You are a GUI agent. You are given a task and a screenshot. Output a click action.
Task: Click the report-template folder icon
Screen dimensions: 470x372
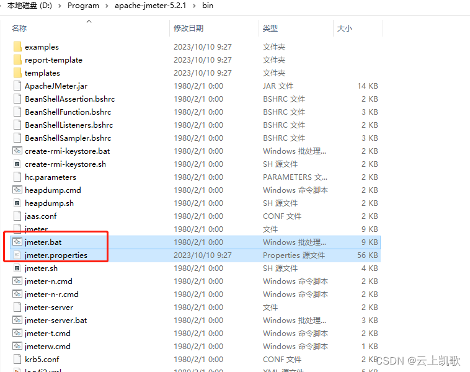click(x=17, y=60)
